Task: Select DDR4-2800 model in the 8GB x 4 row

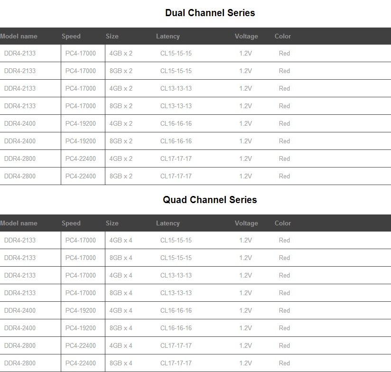Action: (x=20, y=363)
